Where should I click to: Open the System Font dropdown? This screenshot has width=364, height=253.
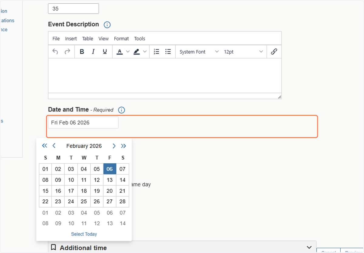tap(199, 52)
